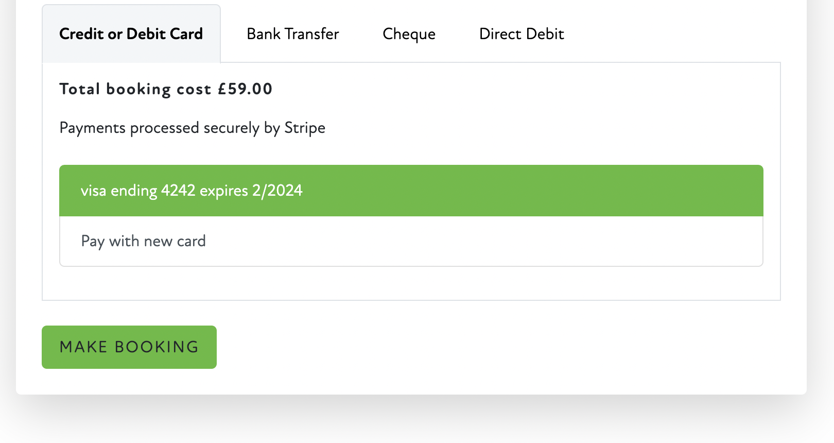Switch to the Bank Transfer tab
Viewport: 834px width, 443px height.
click(293, 34)
